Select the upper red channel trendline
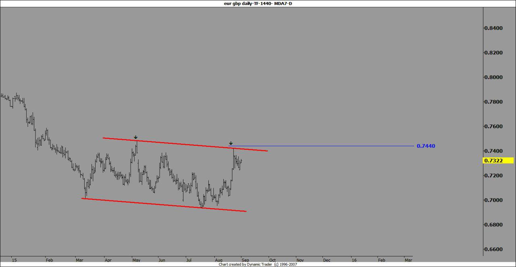 tap(185, 145)
